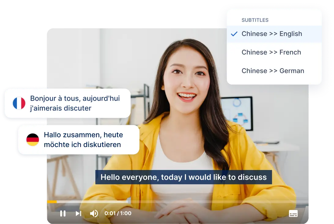Select Chinese >> English subtitle option
The image size is (334, 224).
point(272,34)
